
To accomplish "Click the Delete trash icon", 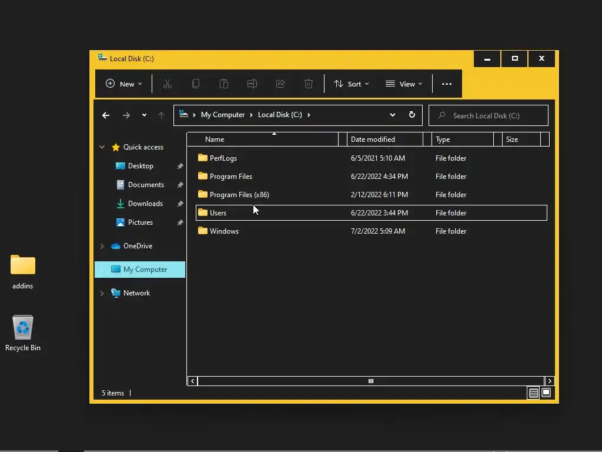I will pos(308,84).
